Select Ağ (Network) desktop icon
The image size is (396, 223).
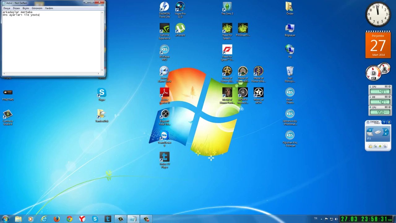(290, 51)
